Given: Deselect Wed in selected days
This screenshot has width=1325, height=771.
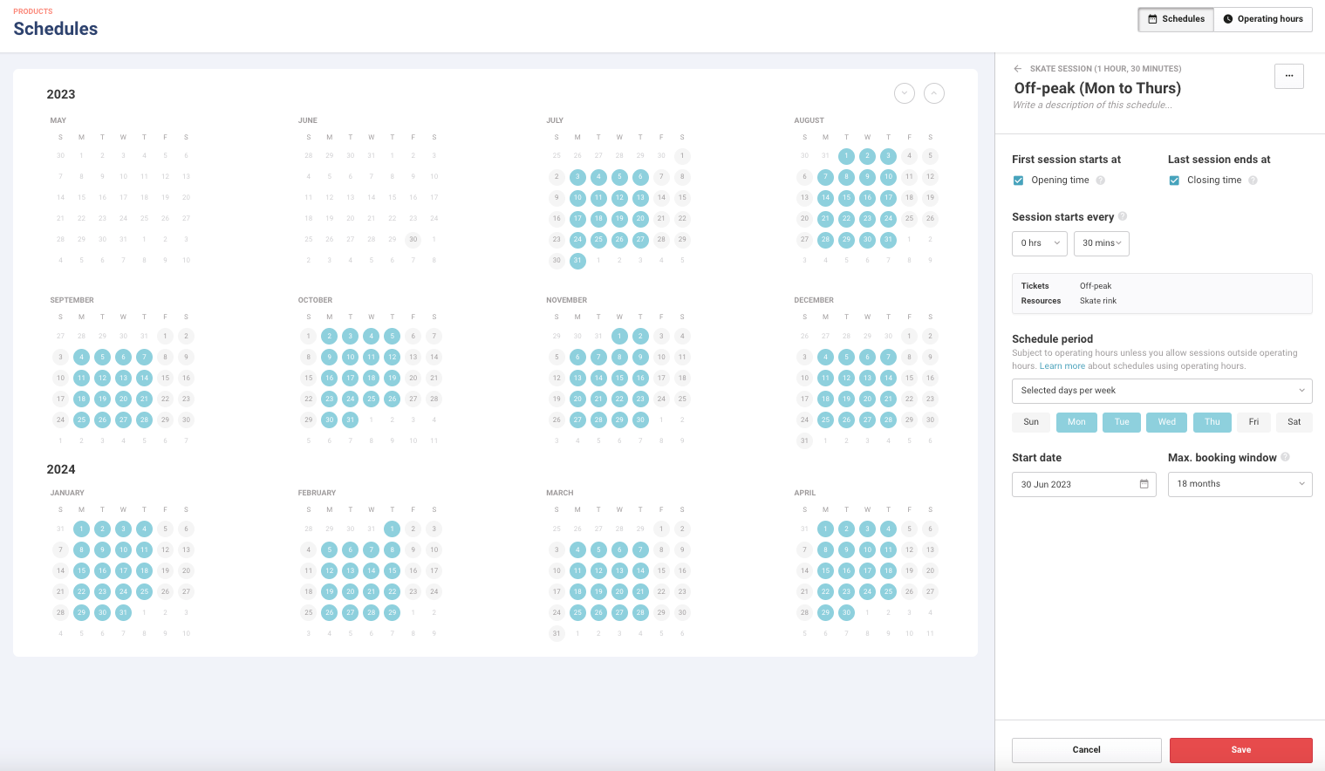Looking at the screenshot, I should [x=1167, y=422].
